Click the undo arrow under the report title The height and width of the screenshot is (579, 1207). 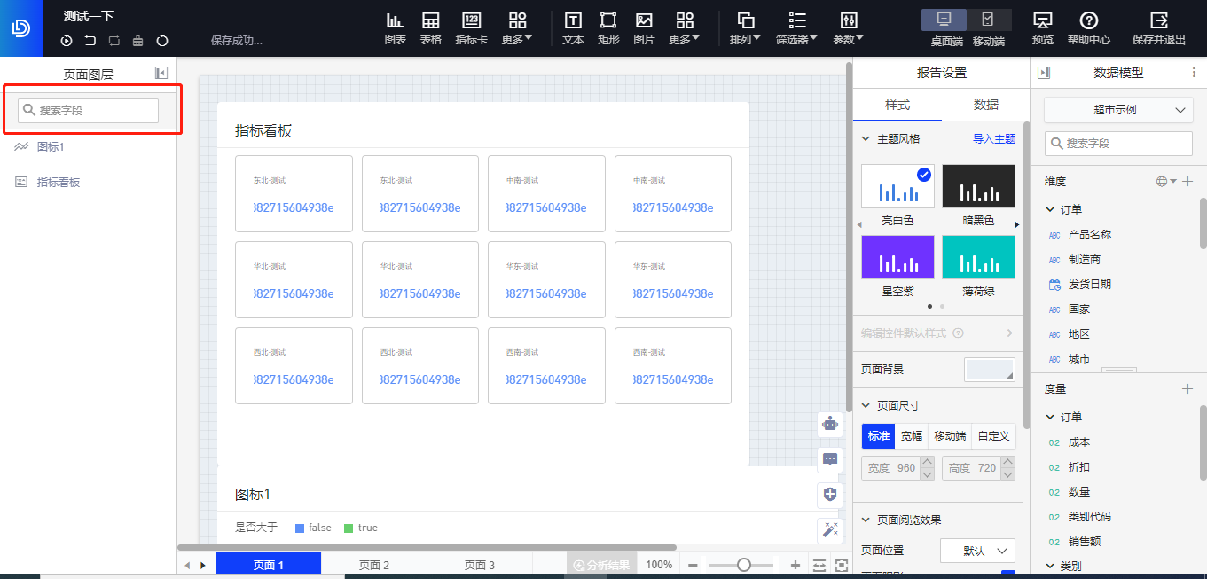click(x=90, y=41)
